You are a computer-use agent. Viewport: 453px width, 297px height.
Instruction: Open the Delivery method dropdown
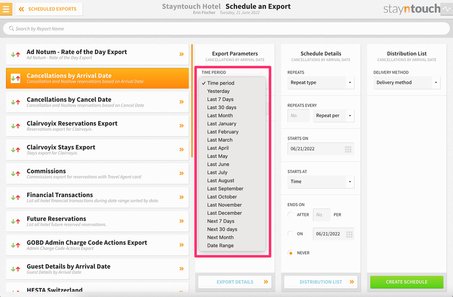407,83
